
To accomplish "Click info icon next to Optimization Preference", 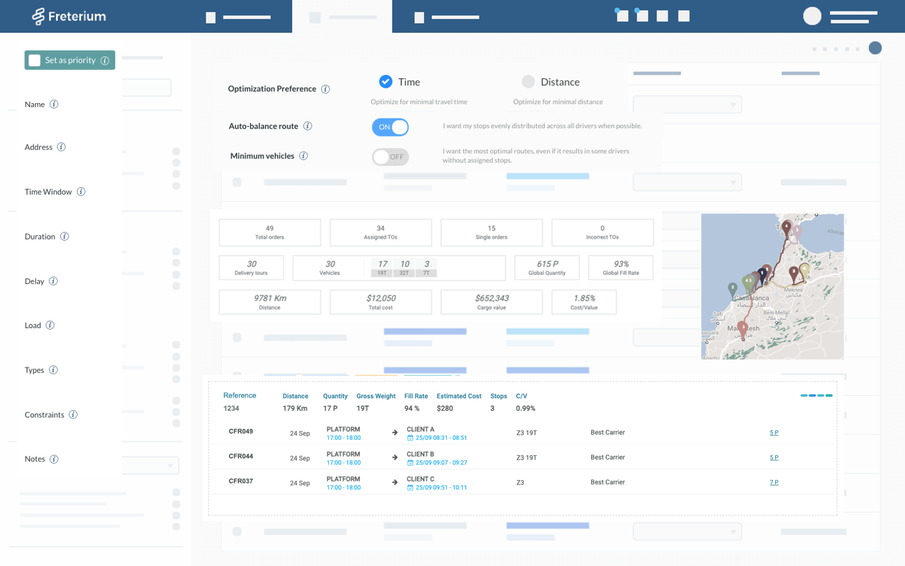I will pos(326,89).
